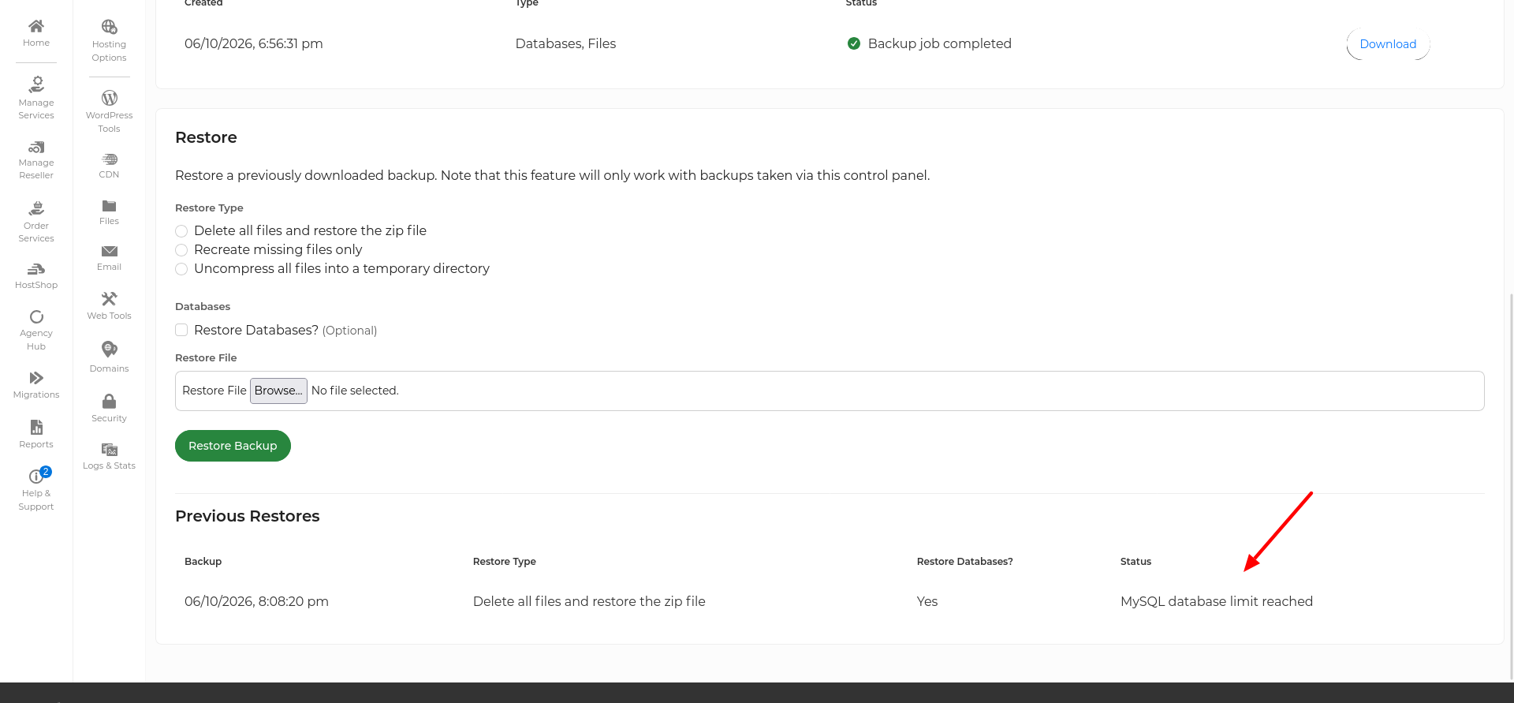Click the green Restore Backup button

pyautogui.click(x=233, y=446)
